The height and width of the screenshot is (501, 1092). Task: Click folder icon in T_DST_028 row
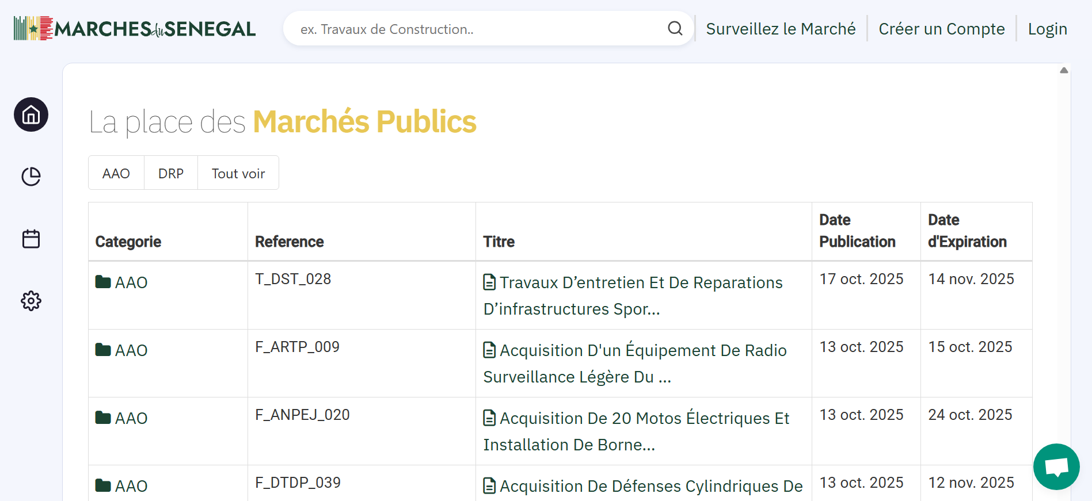(x=103, y=282)
